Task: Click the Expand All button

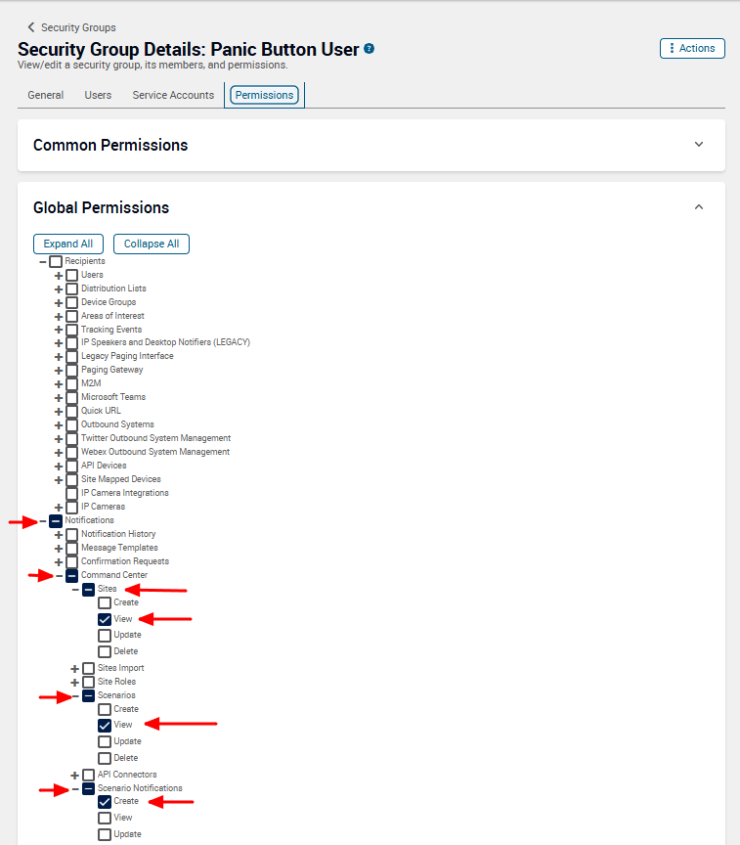Action: coord(68,244)
